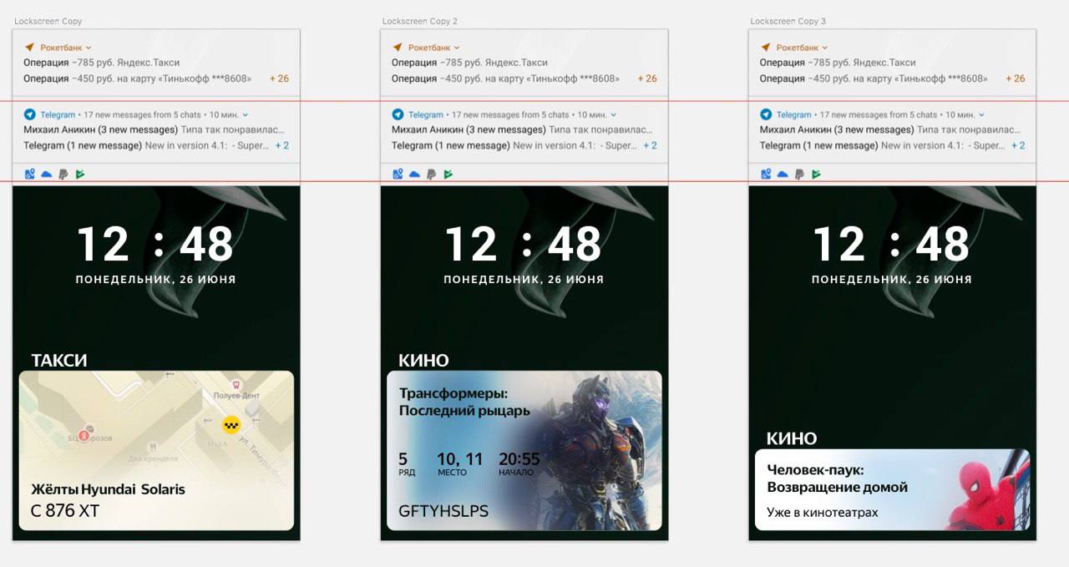This screenshot has height=567, width=1069.
Task: Click 'ПОНЕДЕЛЬНИК, 26 ИЮНЯ' date on Такси lockscreen
Action: 156,280
